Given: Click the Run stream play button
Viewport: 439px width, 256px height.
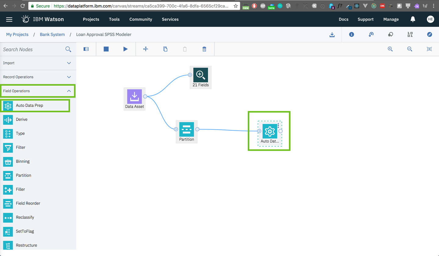Looking at the screenshot, I should pos(125,49).
